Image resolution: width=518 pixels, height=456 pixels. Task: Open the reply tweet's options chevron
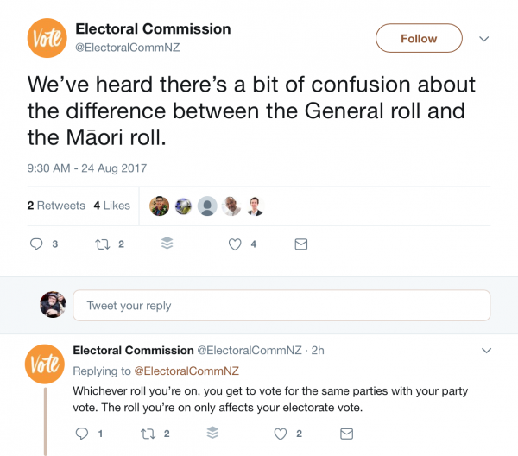click(x=486, y=351)
